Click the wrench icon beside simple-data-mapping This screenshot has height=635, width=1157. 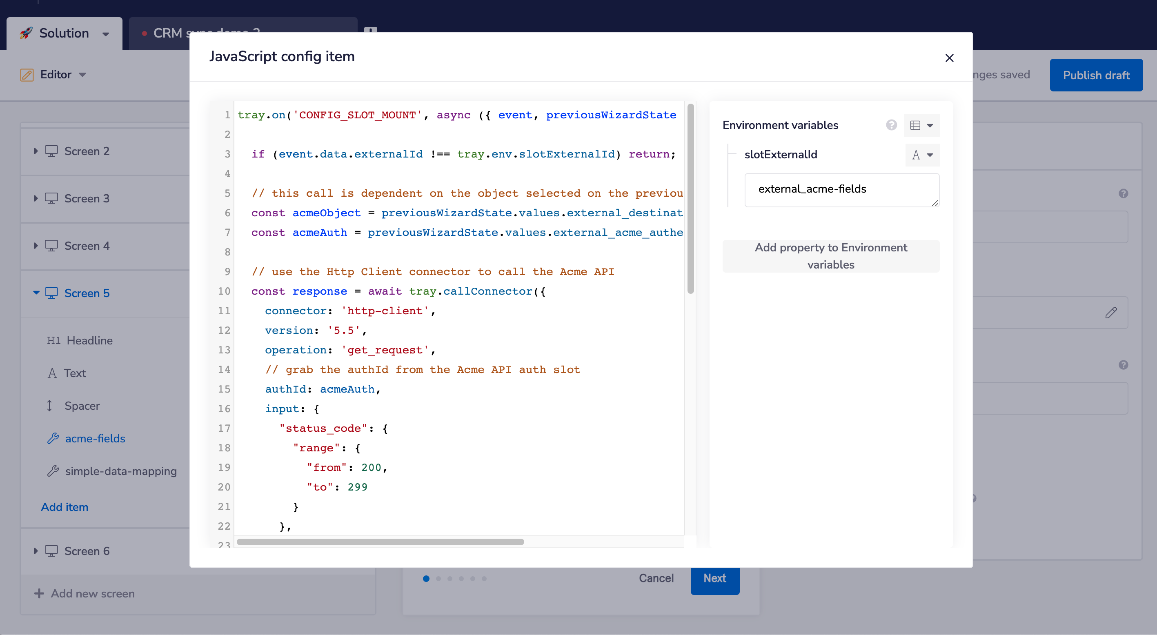tap(53, 471)
